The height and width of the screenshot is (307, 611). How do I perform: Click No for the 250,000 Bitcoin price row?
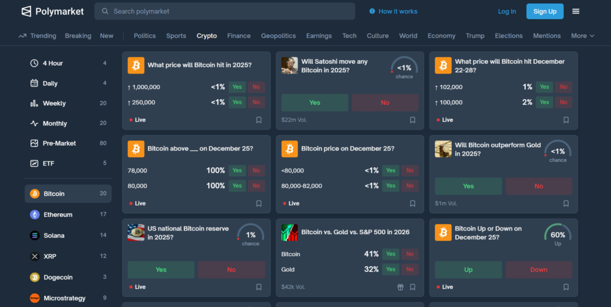(x=256, y=102)
